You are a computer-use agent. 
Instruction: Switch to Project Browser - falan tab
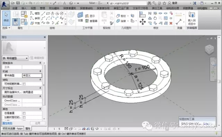12,129
